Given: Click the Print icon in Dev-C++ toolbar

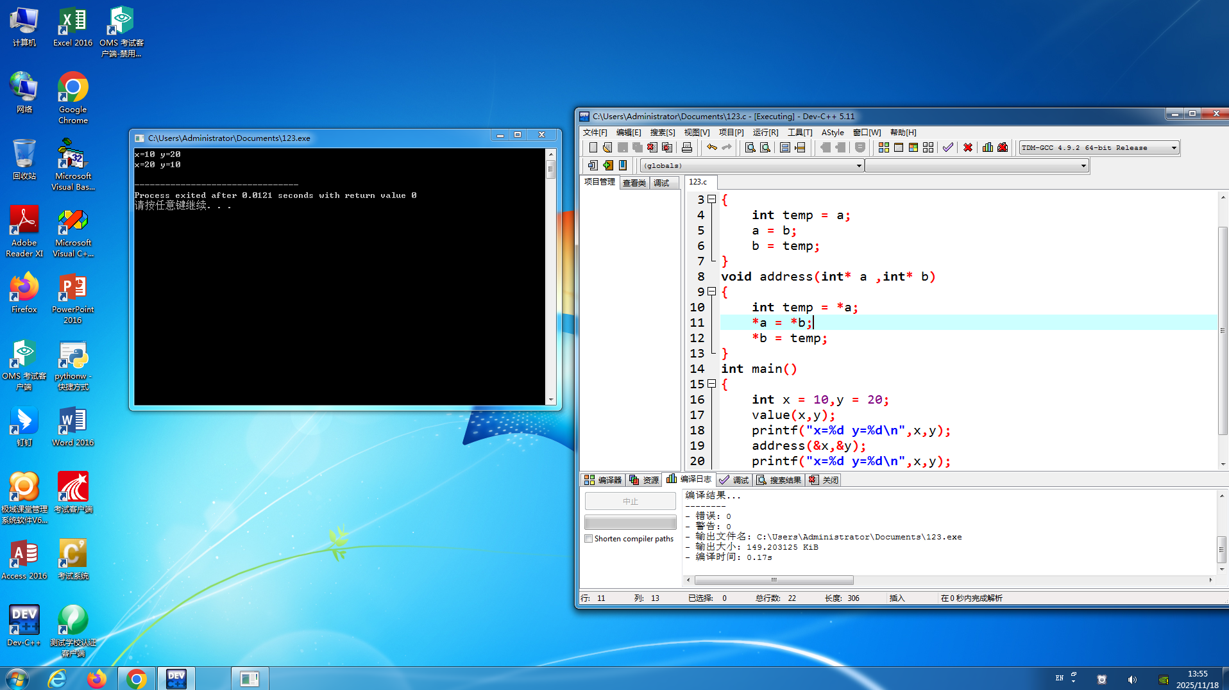Looking at the screenshot, I should coord(687,148).
